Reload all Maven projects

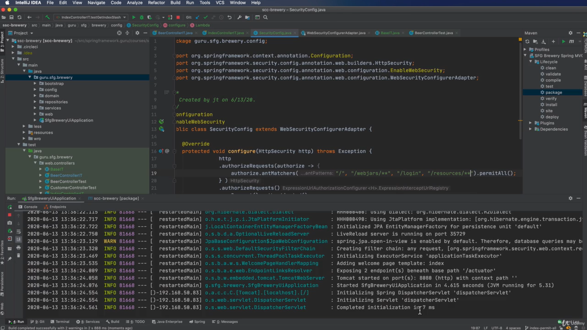tap(527, 41)
